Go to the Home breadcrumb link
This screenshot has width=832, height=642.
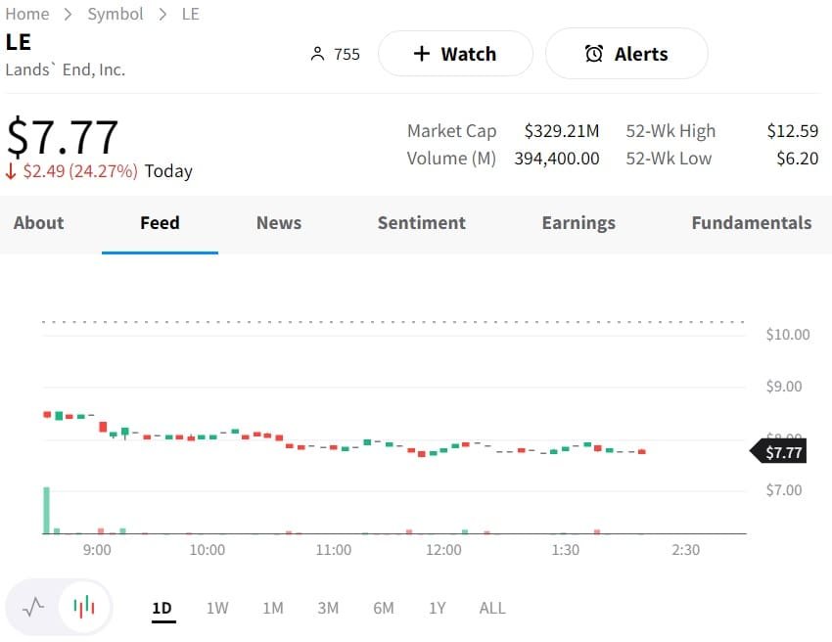pyautogui.click(x=27, y=14)
